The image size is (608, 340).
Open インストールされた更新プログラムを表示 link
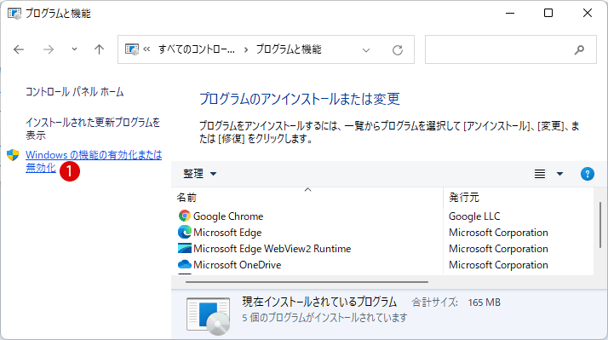pos(93,129)
